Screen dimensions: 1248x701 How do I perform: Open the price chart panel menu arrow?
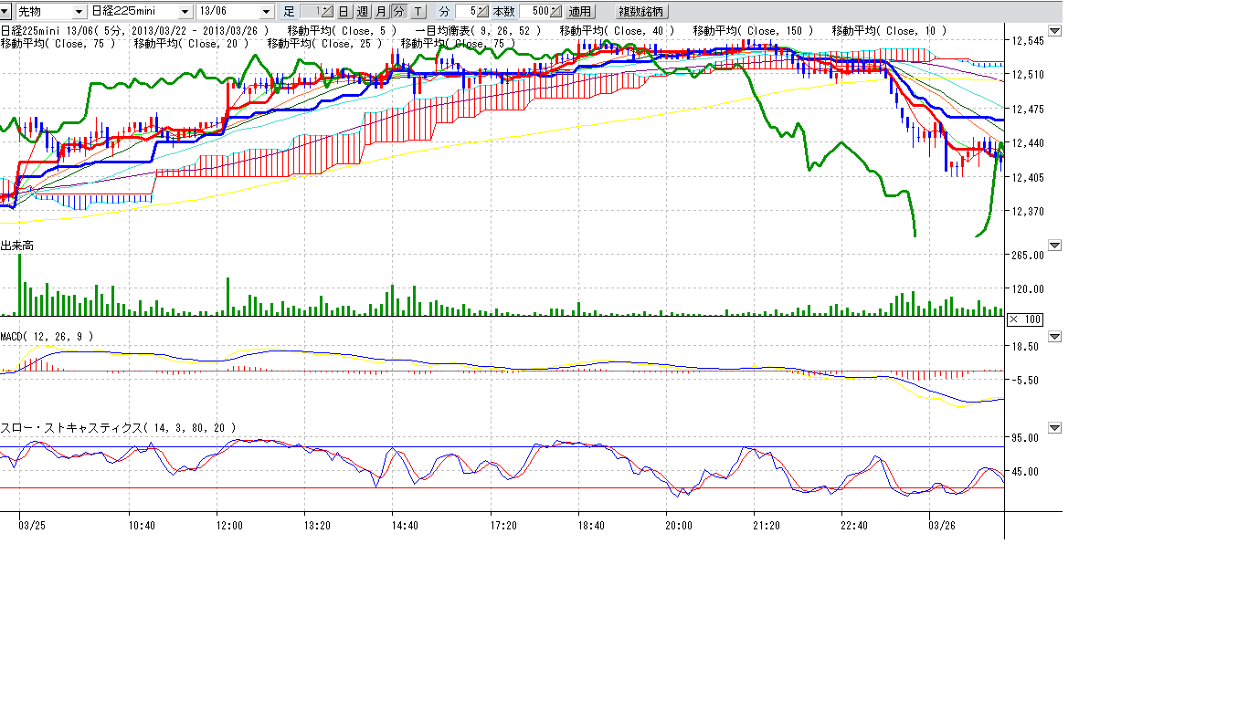point(1055,31)
